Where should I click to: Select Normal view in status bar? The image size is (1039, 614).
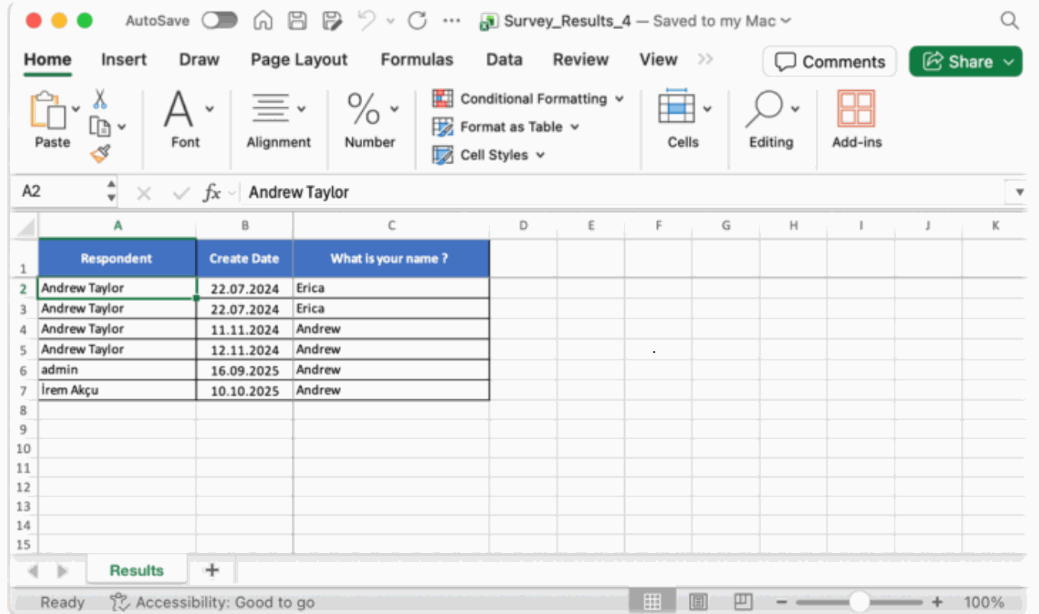652,602
